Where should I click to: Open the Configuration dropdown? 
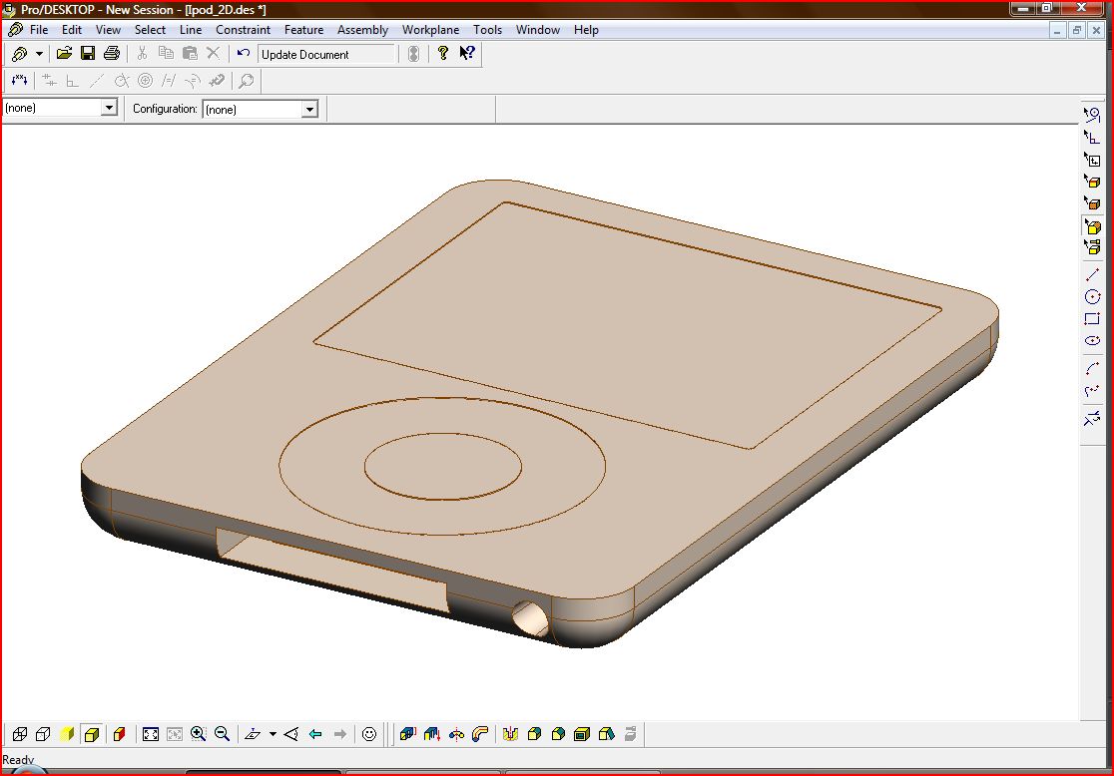point(309,109)
